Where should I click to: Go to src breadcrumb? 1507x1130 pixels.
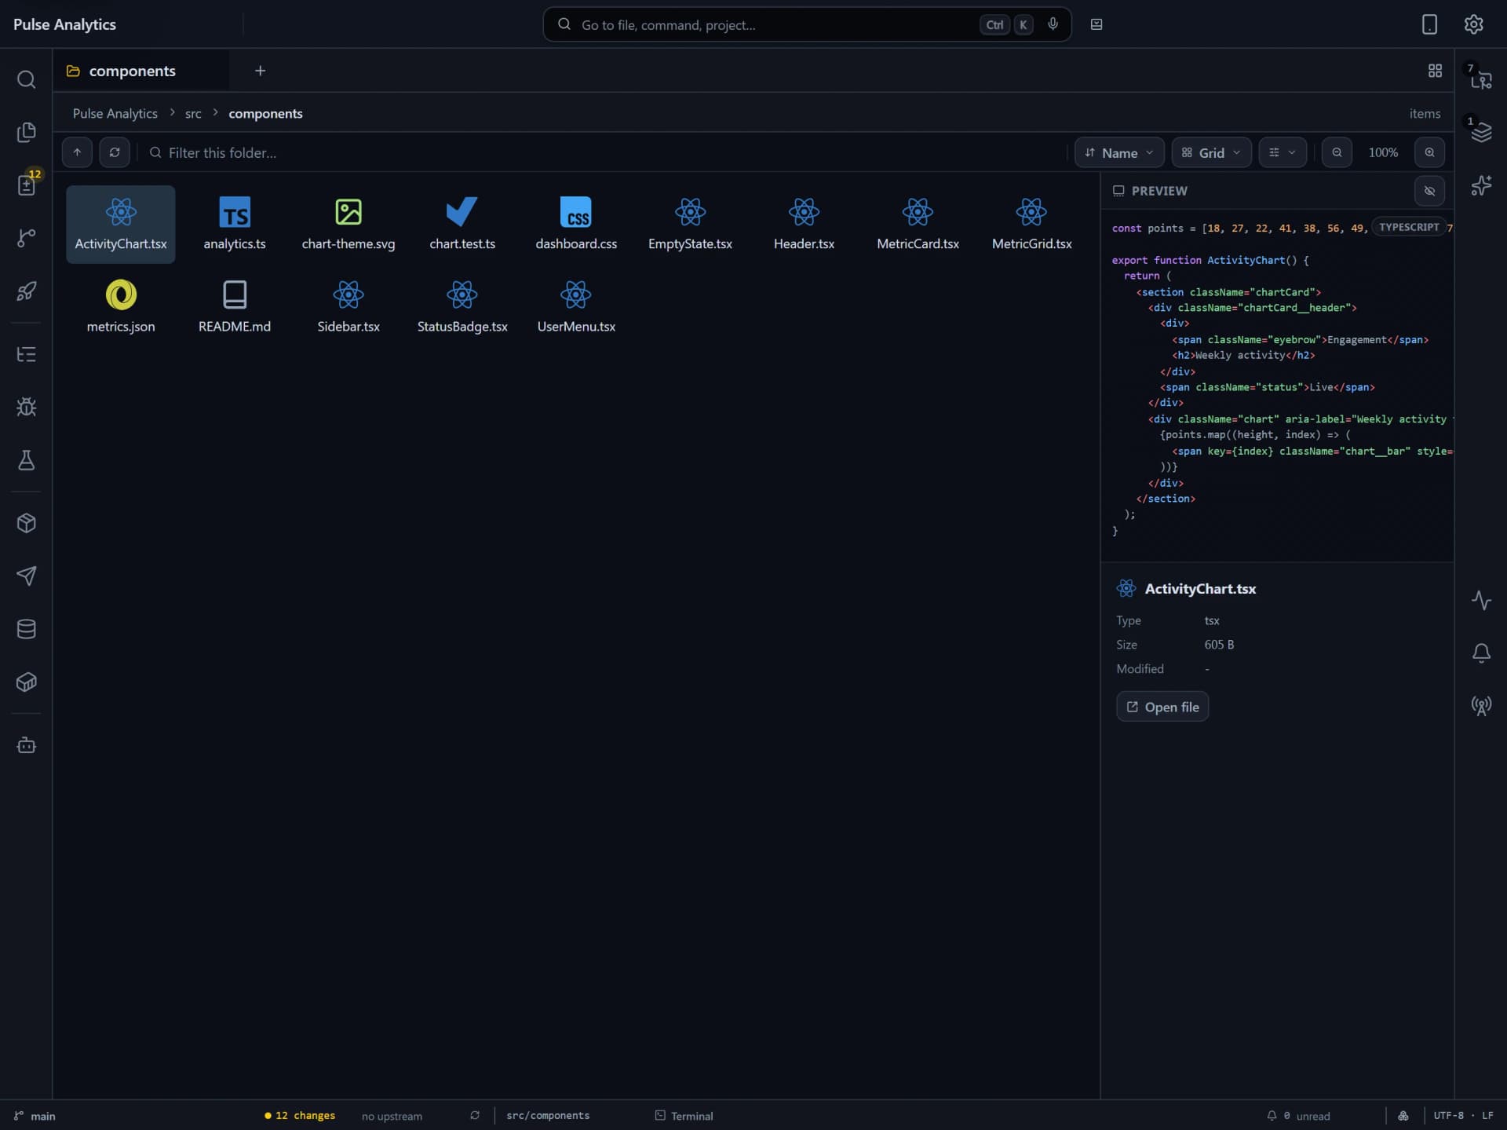point(193,113)
